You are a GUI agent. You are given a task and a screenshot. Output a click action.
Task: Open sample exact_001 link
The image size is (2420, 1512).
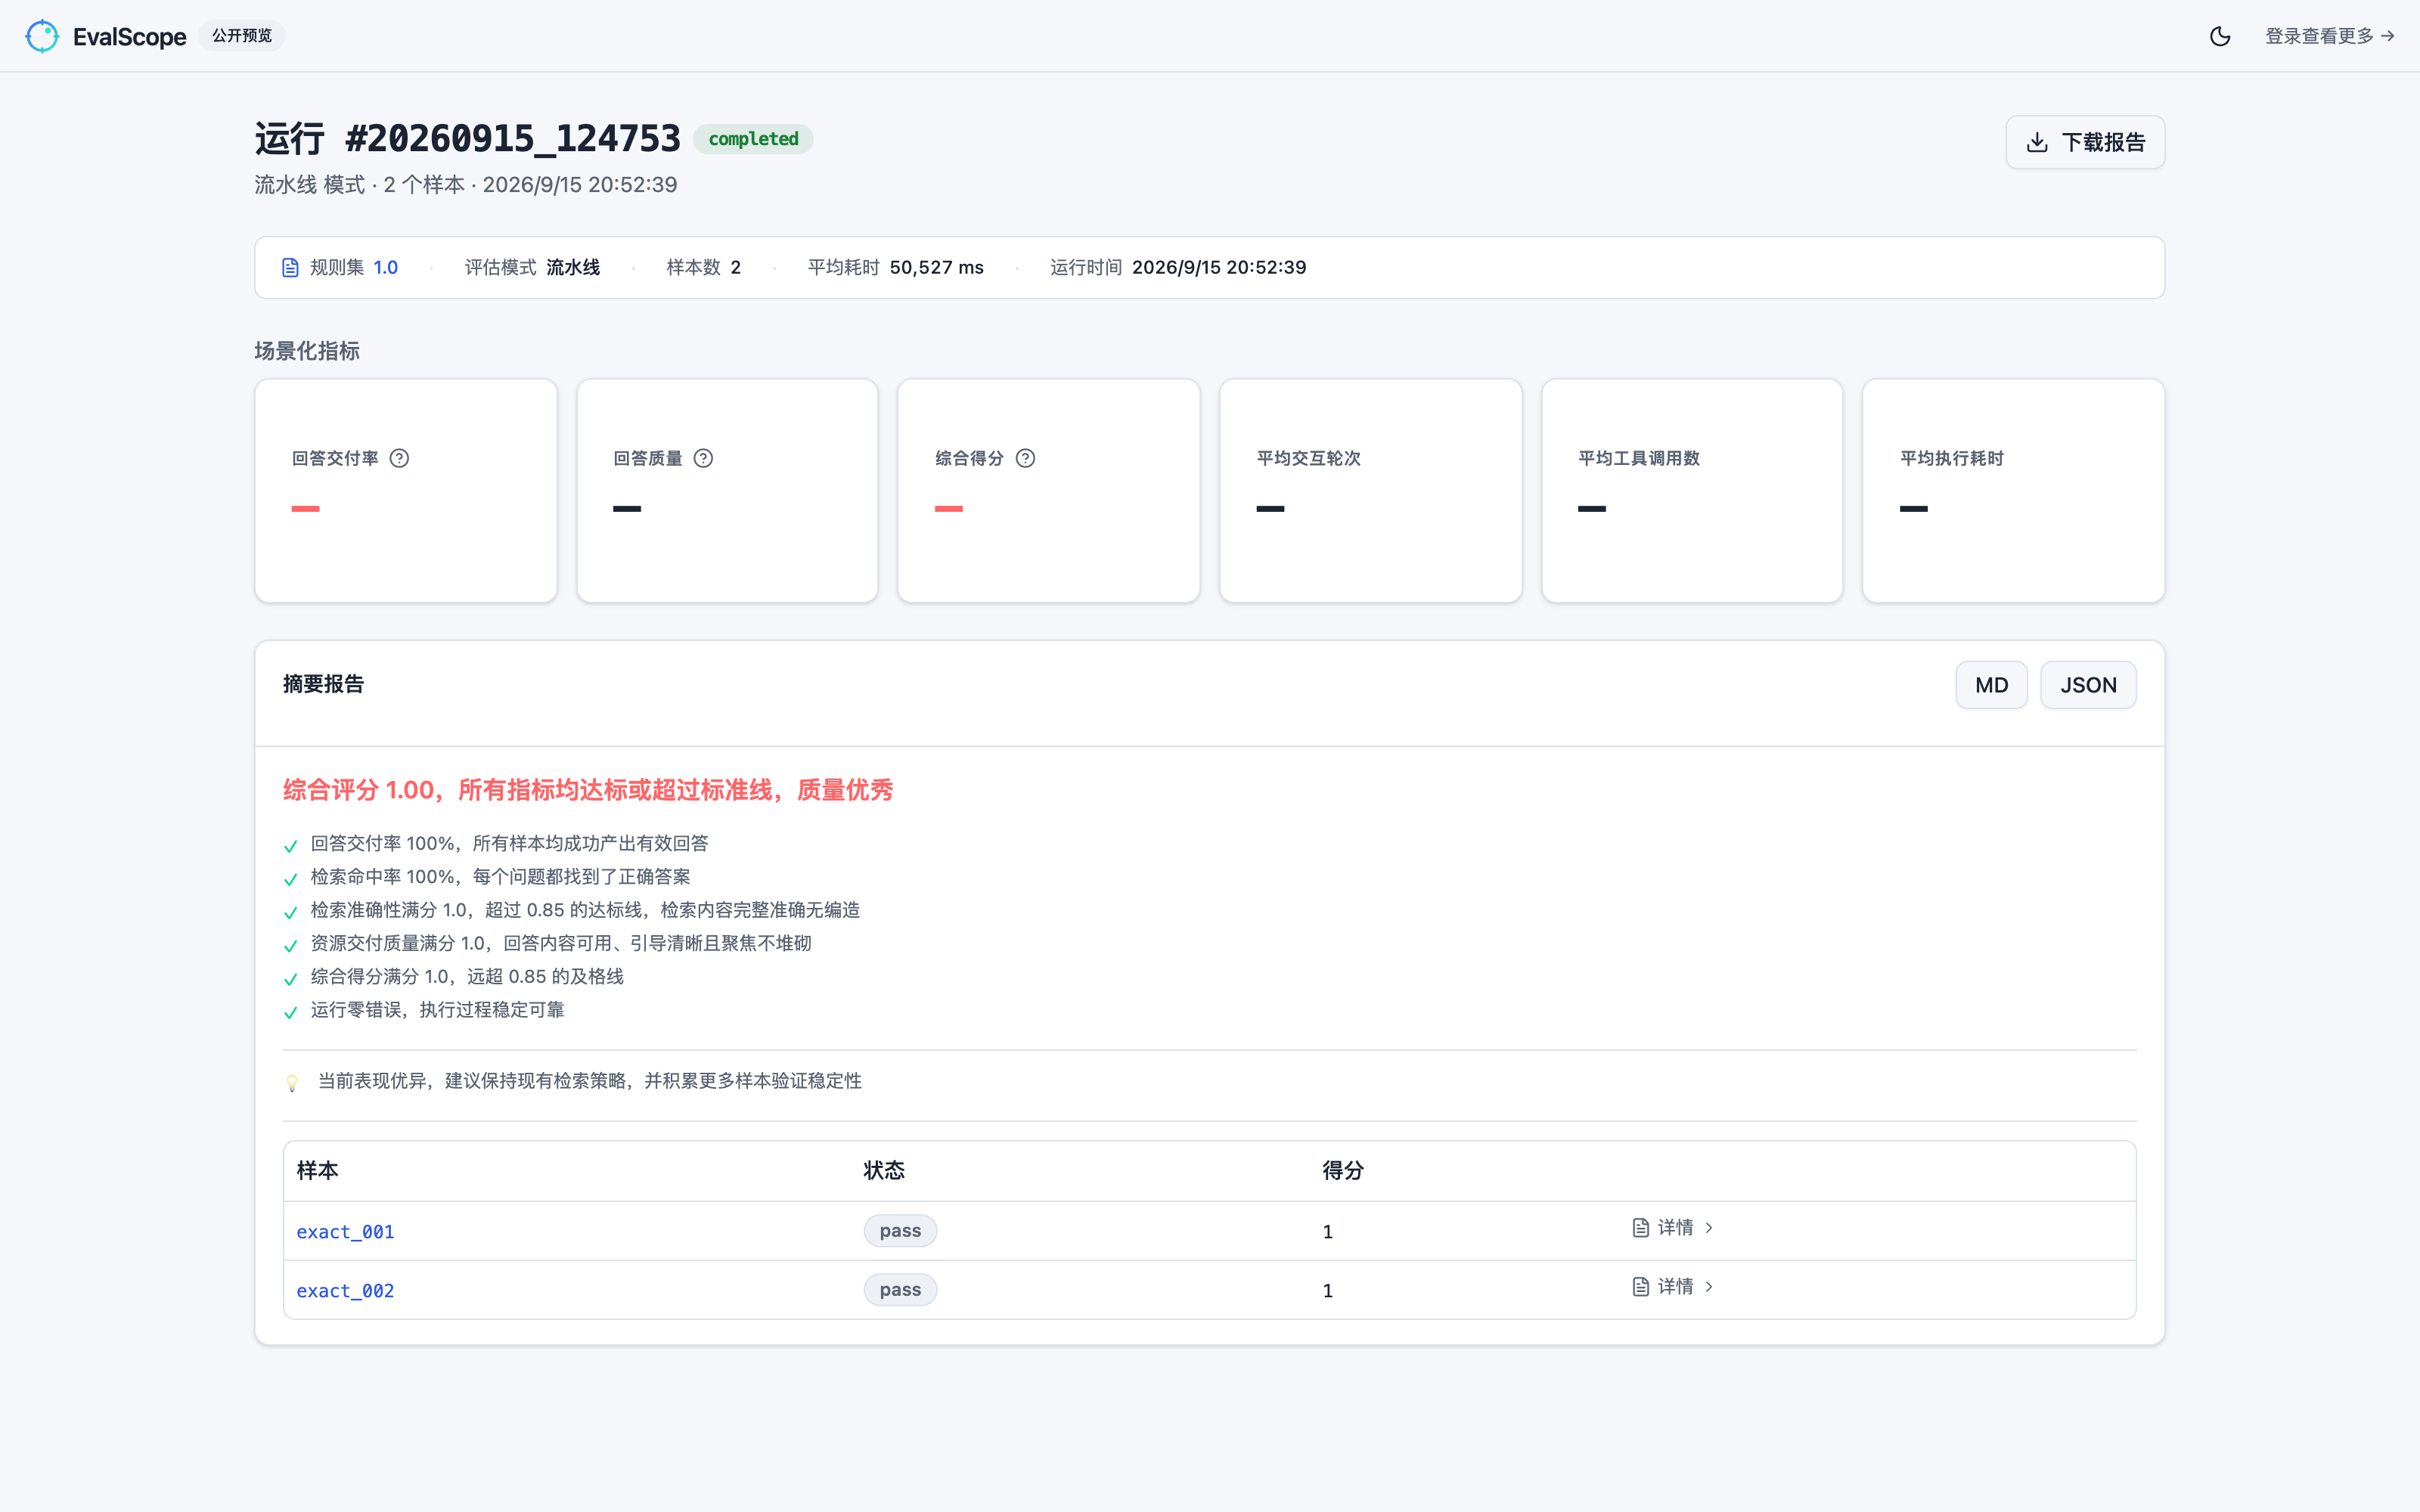click(x=345, y=1232)
